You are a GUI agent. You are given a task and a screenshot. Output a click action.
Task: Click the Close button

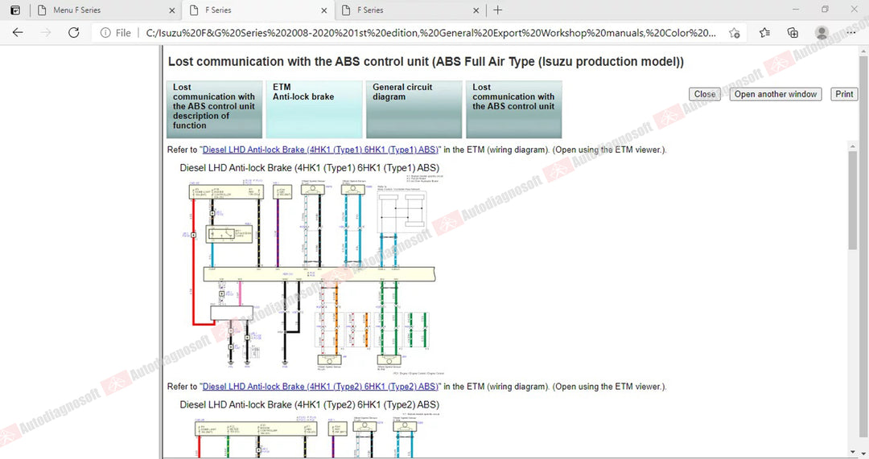(704, 94)
